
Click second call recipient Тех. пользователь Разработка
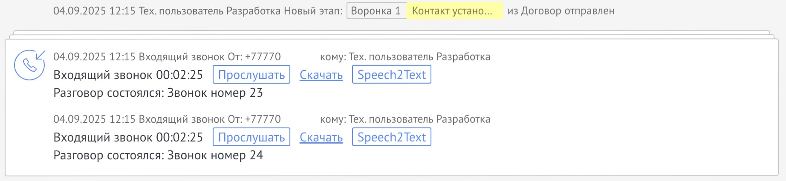419,119
